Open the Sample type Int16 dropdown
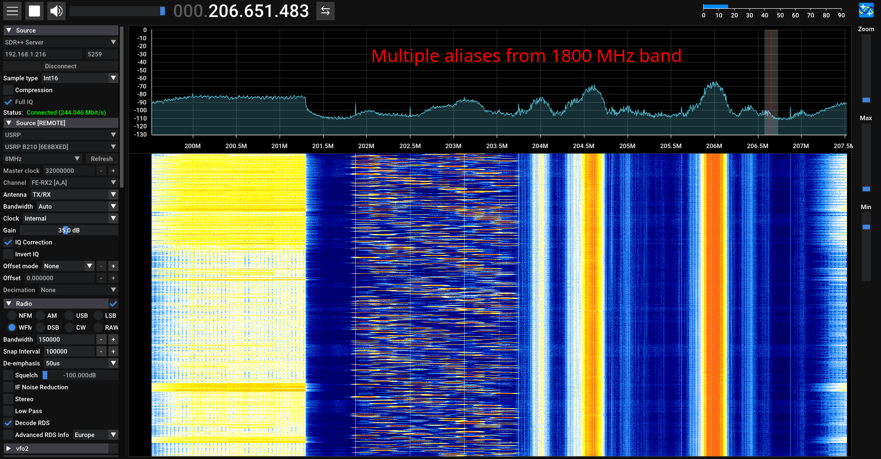 [80, 78]
